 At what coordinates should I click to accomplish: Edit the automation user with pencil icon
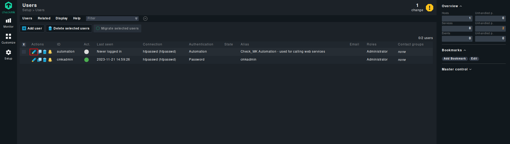pos(34,52)
